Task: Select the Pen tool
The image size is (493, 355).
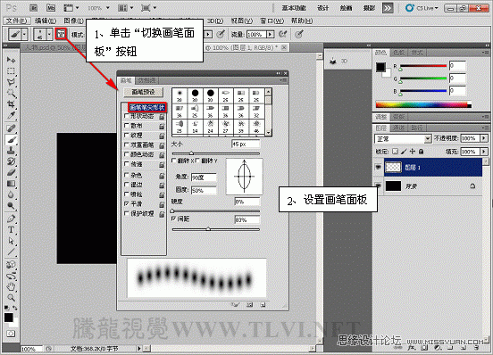Action: tap(11, 219)
